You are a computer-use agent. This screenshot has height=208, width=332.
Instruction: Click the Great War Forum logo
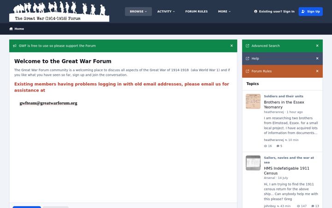point(59,12)
